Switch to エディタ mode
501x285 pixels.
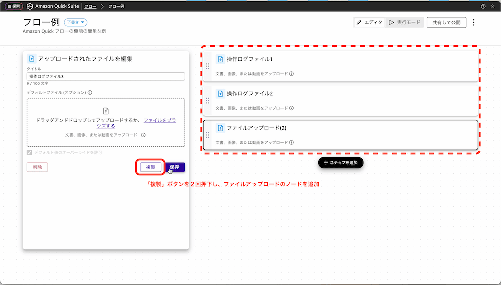point(369,22)
